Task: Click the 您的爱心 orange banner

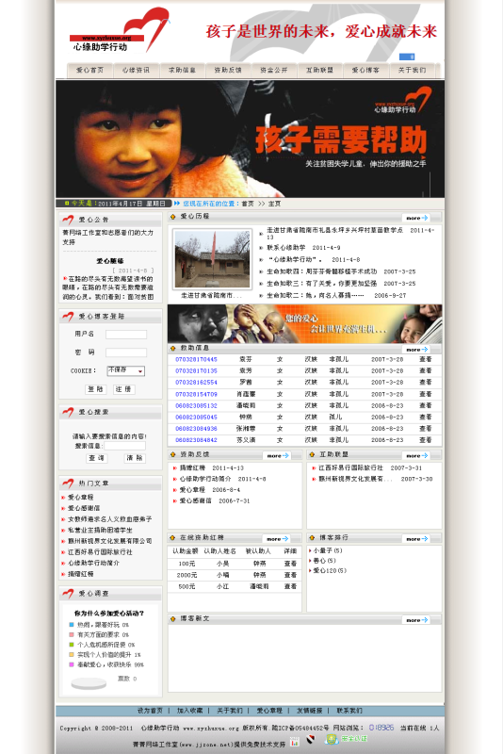Action: point(304,323)
